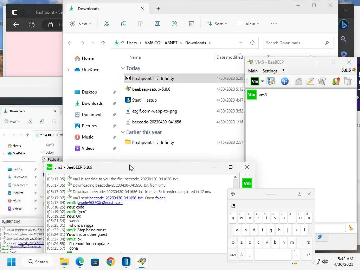Select the beebeep-setup-5.8.6 file
360x270 pixels.
(x=151, y=89)
